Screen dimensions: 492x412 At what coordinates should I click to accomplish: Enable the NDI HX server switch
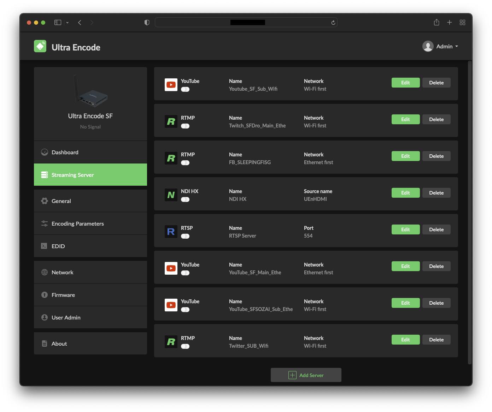pos(185,199)
